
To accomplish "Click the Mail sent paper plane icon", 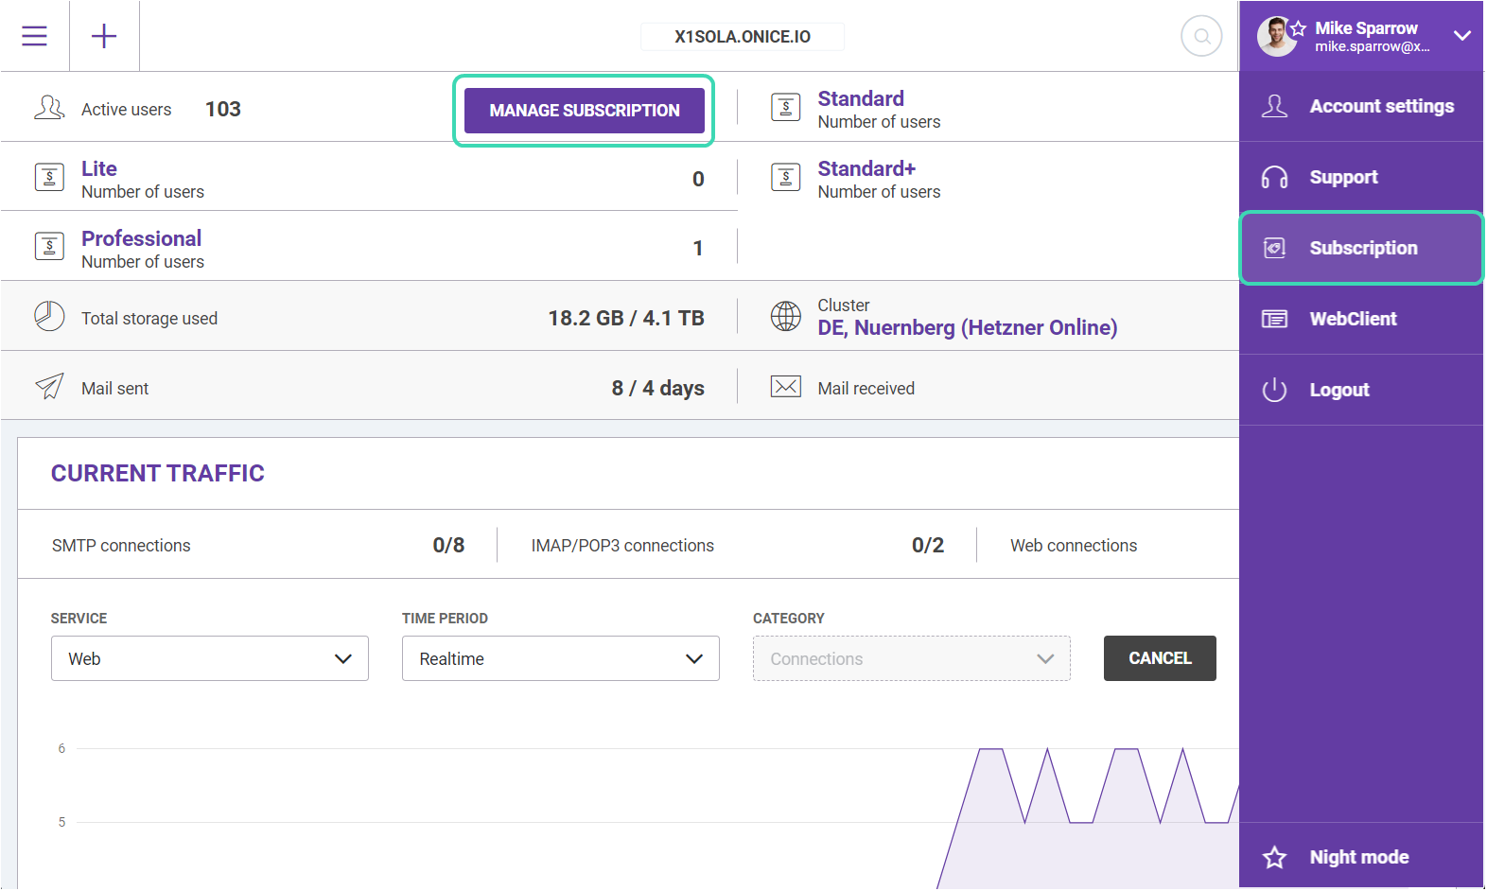I will click(49, 387).
